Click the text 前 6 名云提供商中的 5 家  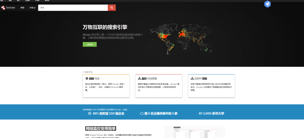[161, 113]
